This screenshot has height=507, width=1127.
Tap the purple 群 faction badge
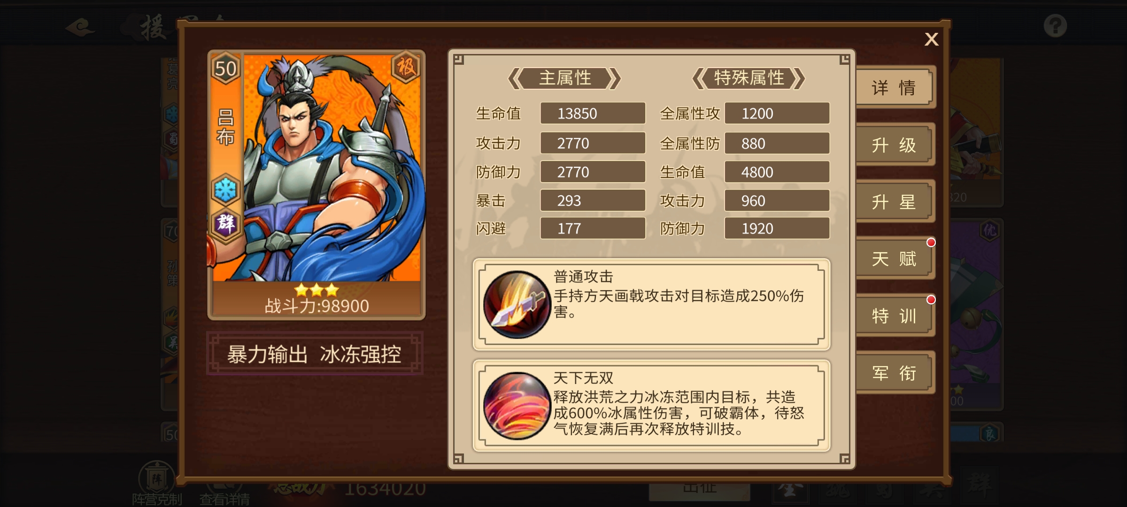(x=225, y=223)
